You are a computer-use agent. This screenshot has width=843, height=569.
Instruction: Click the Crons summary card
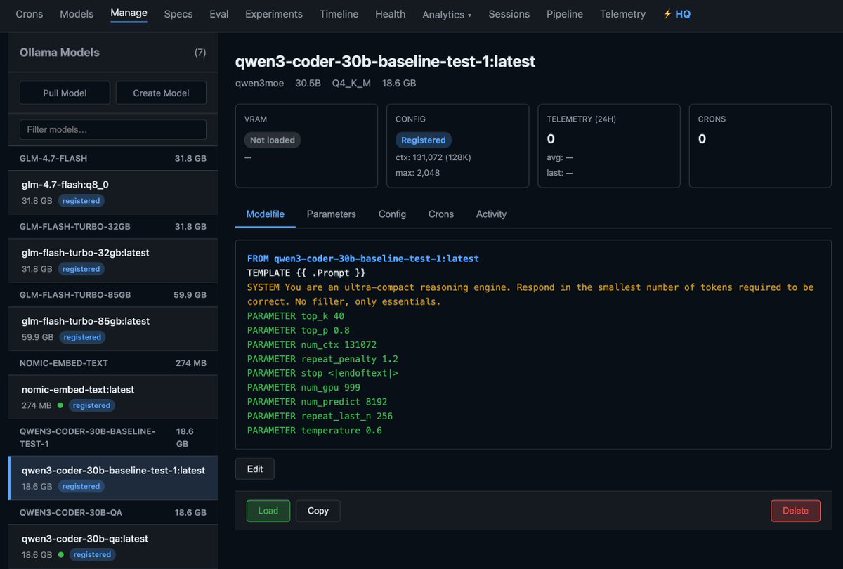point(760,146)
